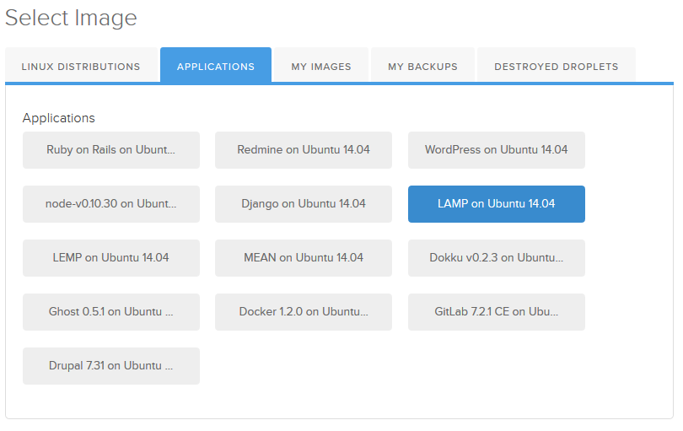Screen dimensions: 683x431
Task: Switch to the Linux Distributions tab
Action: pos(82,65)
